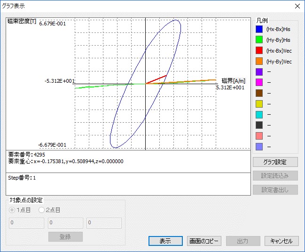Click the third coordinate input field
The width and height of the screenshot is (305, 252).
click(104, 223)
